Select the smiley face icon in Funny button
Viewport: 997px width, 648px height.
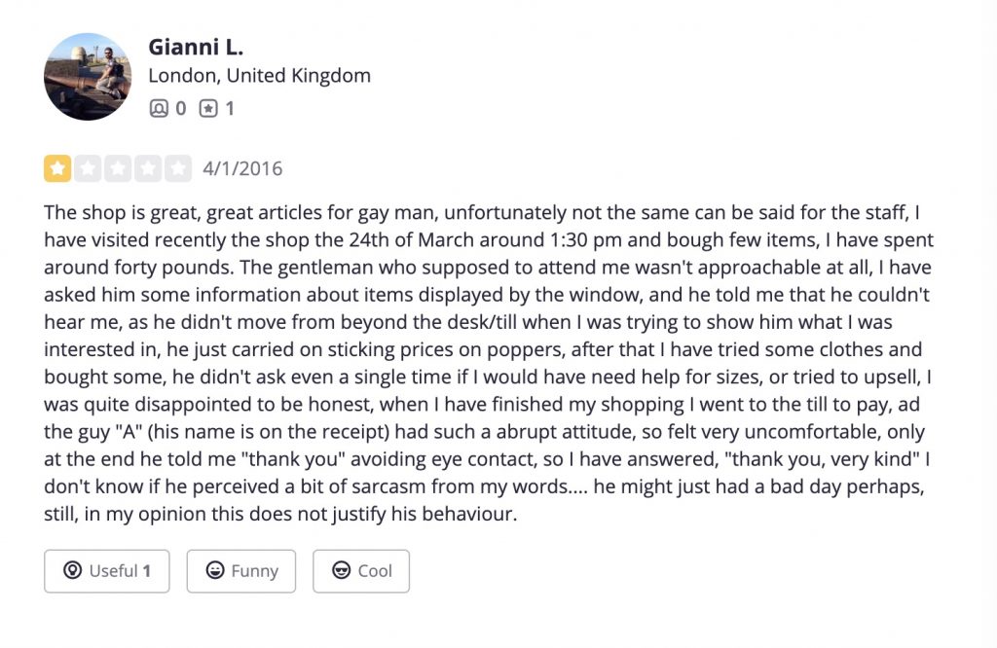click(x=215, y=570)
